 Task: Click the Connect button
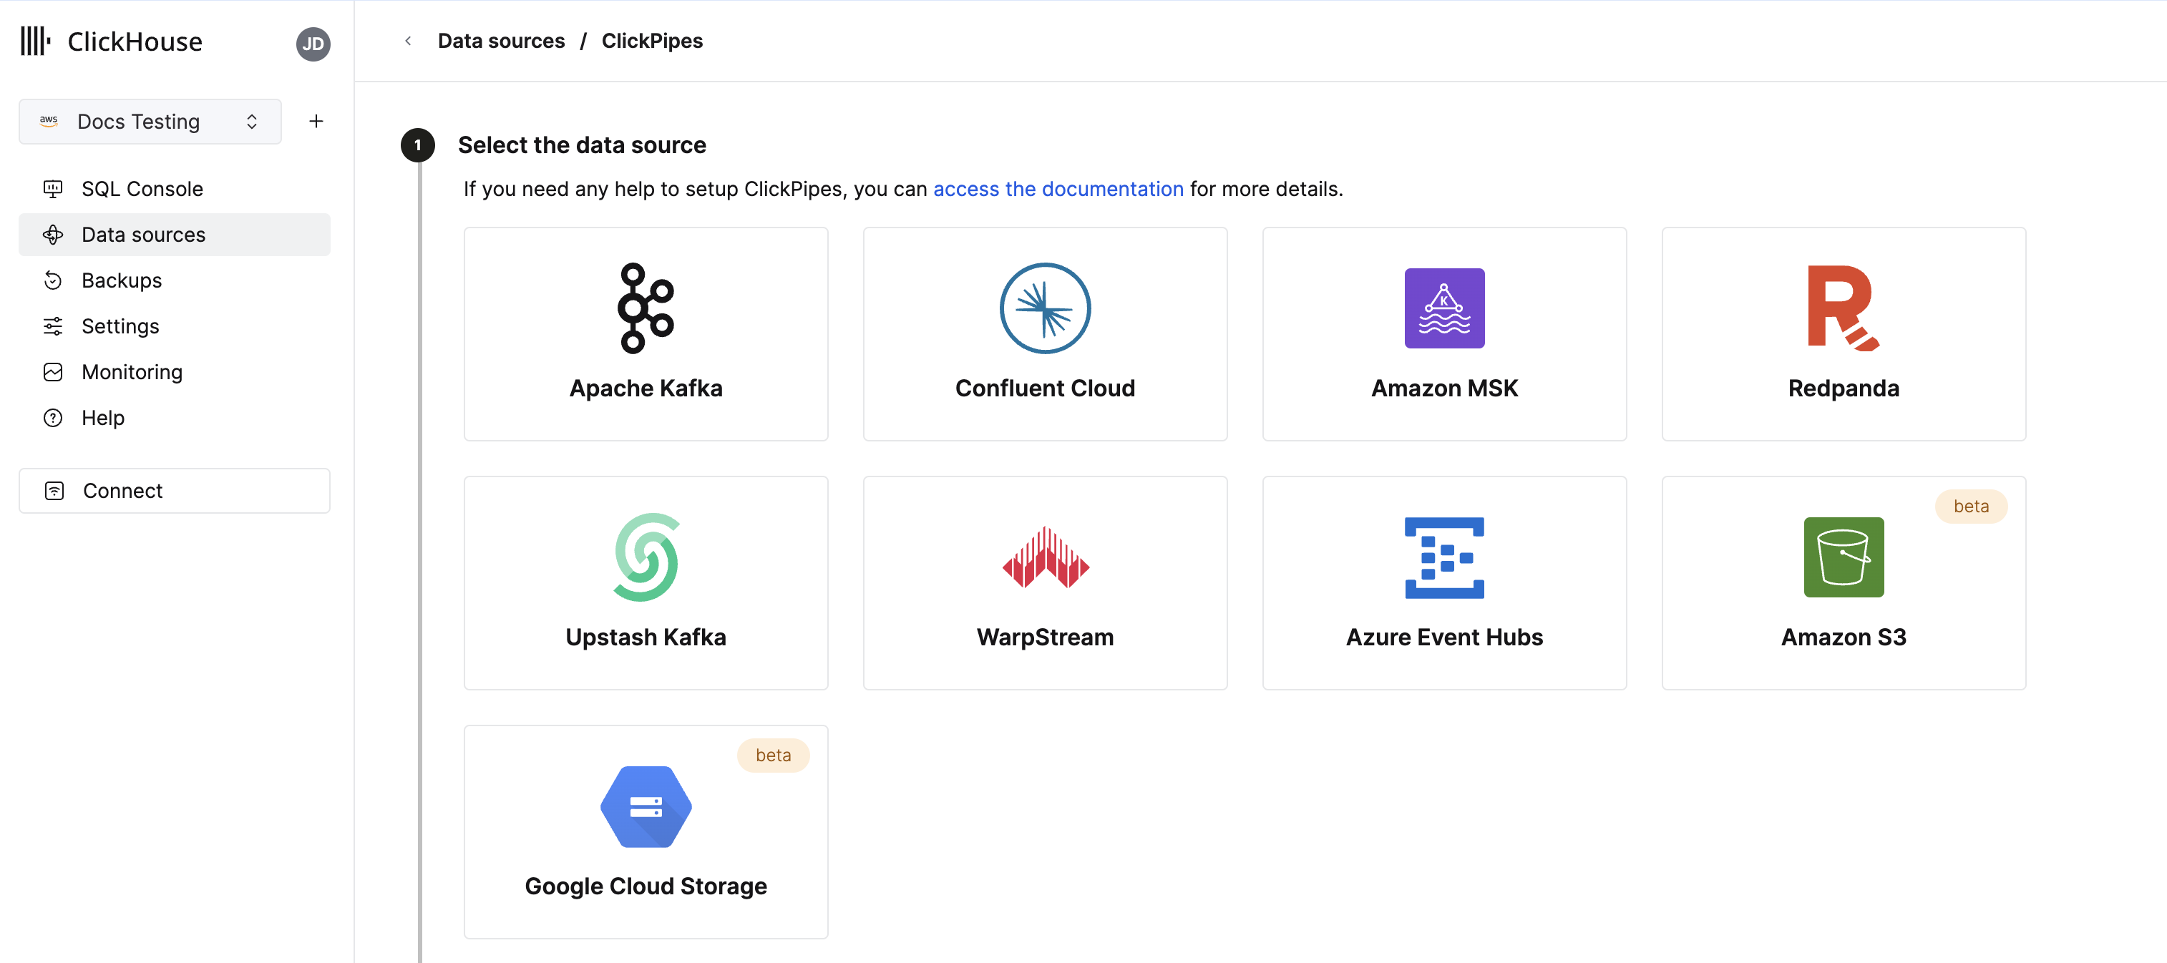[x=123, y=490]
